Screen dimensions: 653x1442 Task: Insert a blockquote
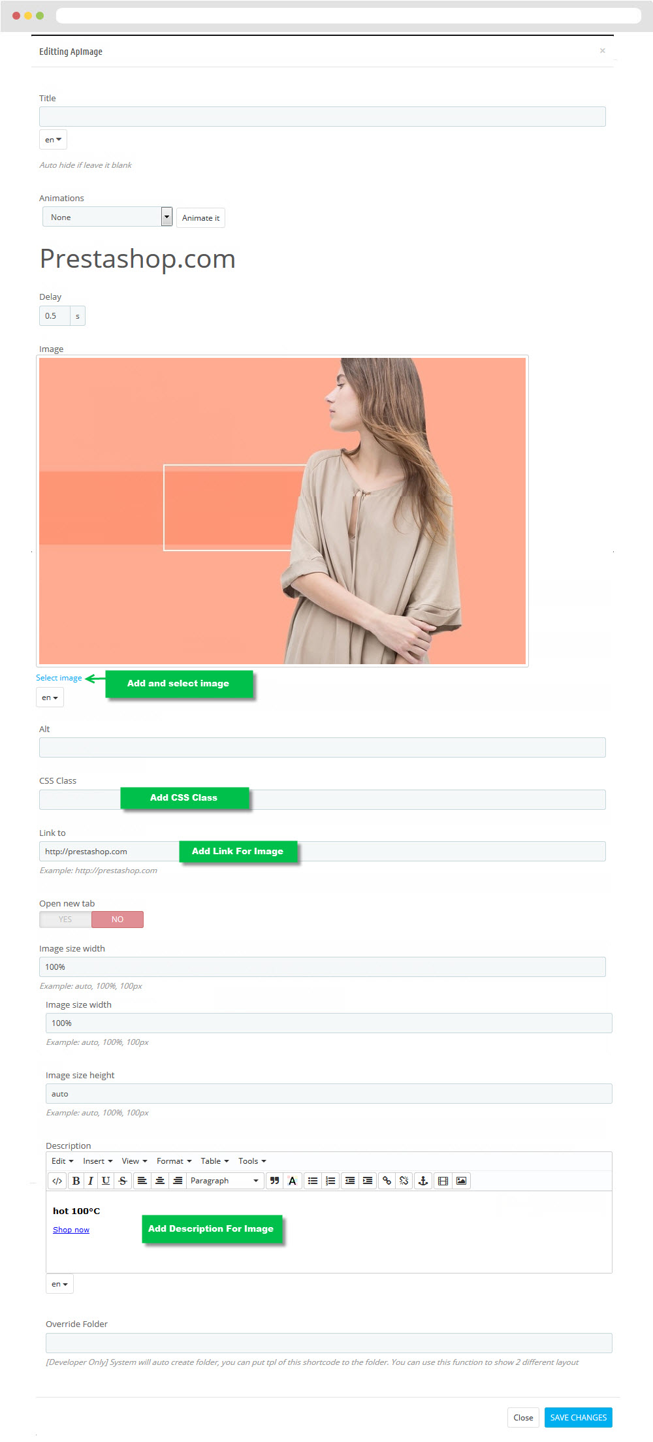(x=274, y=1181)
